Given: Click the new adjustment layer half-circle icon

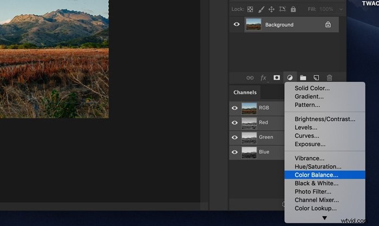Looking at the screenshot, I should 290,78.
